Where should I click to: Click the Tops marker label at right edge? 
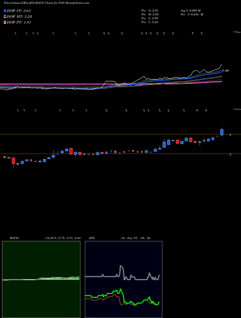[x=237, y=32]
